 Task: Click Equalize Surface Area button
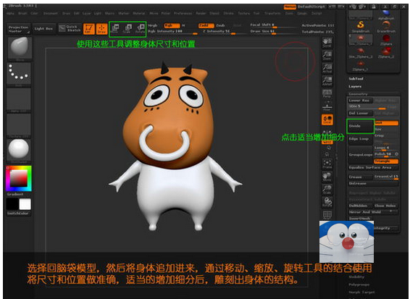(x=373, y=167)
